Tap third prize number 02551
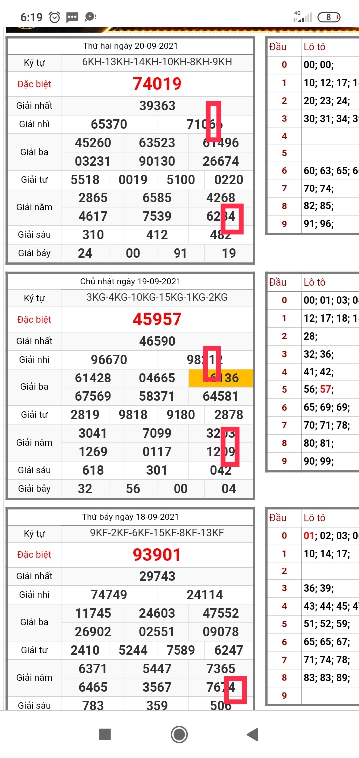The image size is (359, 758). point(157,632)
